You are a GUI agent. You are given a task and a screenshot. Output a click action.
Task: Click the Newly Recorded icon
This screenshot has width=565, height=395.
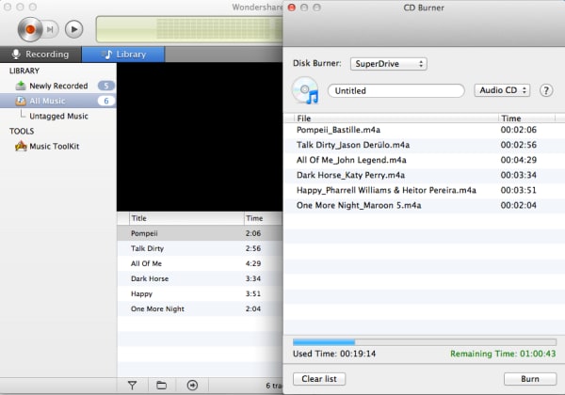point(21,86)
